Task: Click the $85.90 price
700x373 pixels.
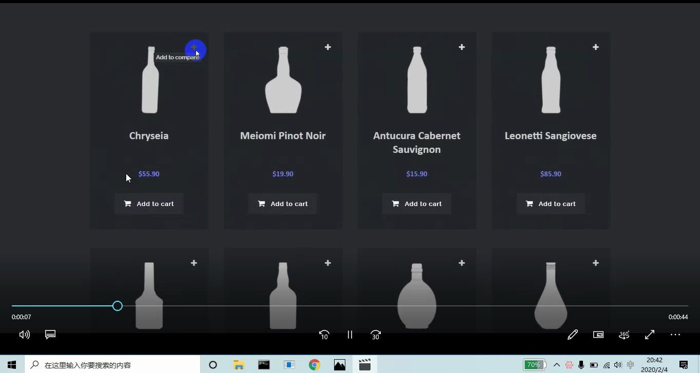Action: point(551,174)
